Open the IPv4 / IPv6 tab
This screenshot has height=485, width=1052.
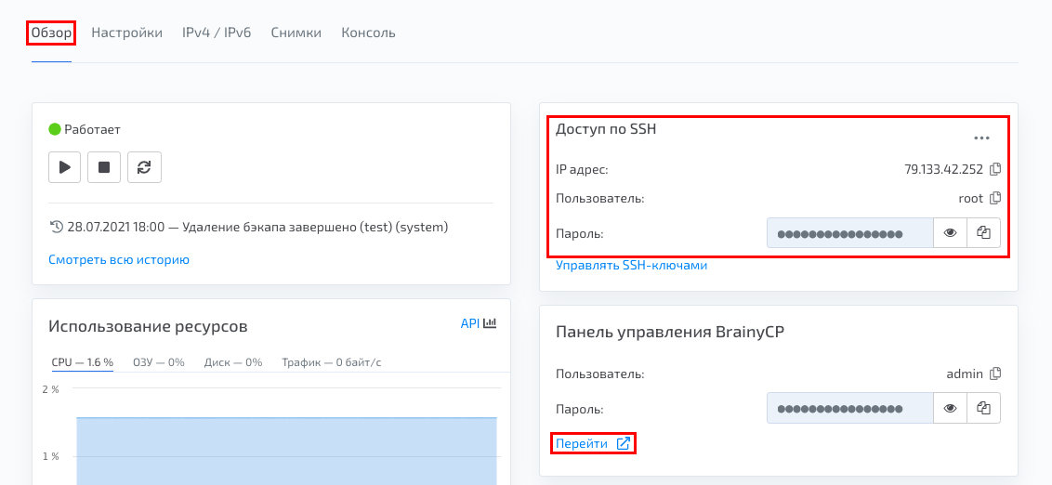pos(217,33)
